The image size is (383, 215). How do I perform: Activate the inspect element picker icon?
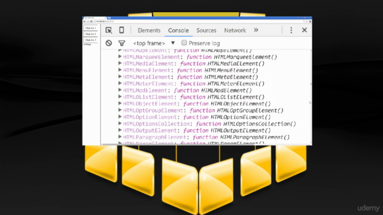[x=109, y=30]
